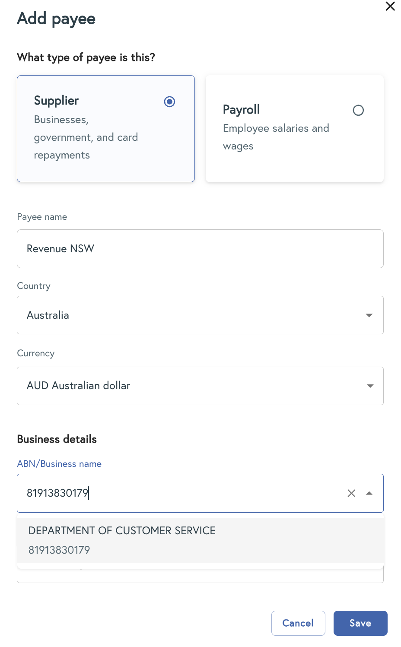The height and width of the screenshot is (647, 401).
Task: Click the Business details heading
Action: [x=57, y=439]
